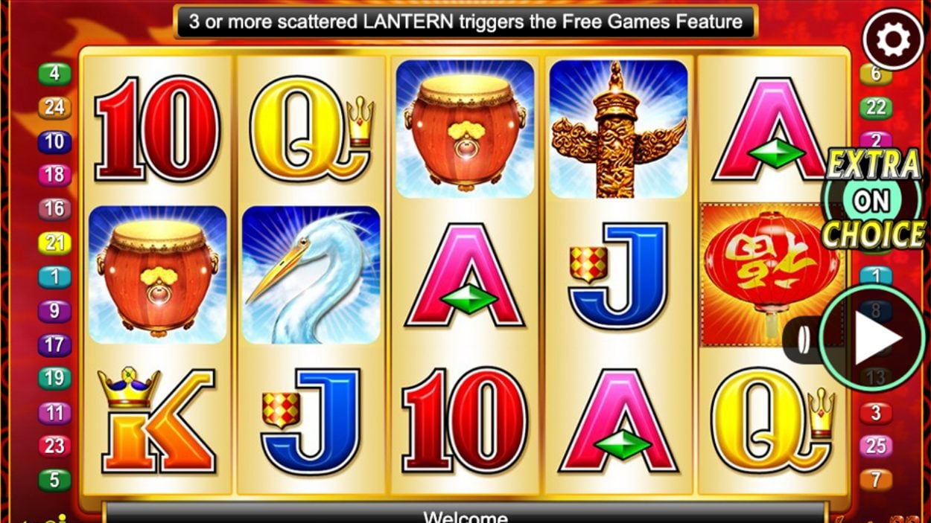This screenshot has width=931, height=523.
Task: Click the golden dragon pillar symbol
Action: (618, 129)
